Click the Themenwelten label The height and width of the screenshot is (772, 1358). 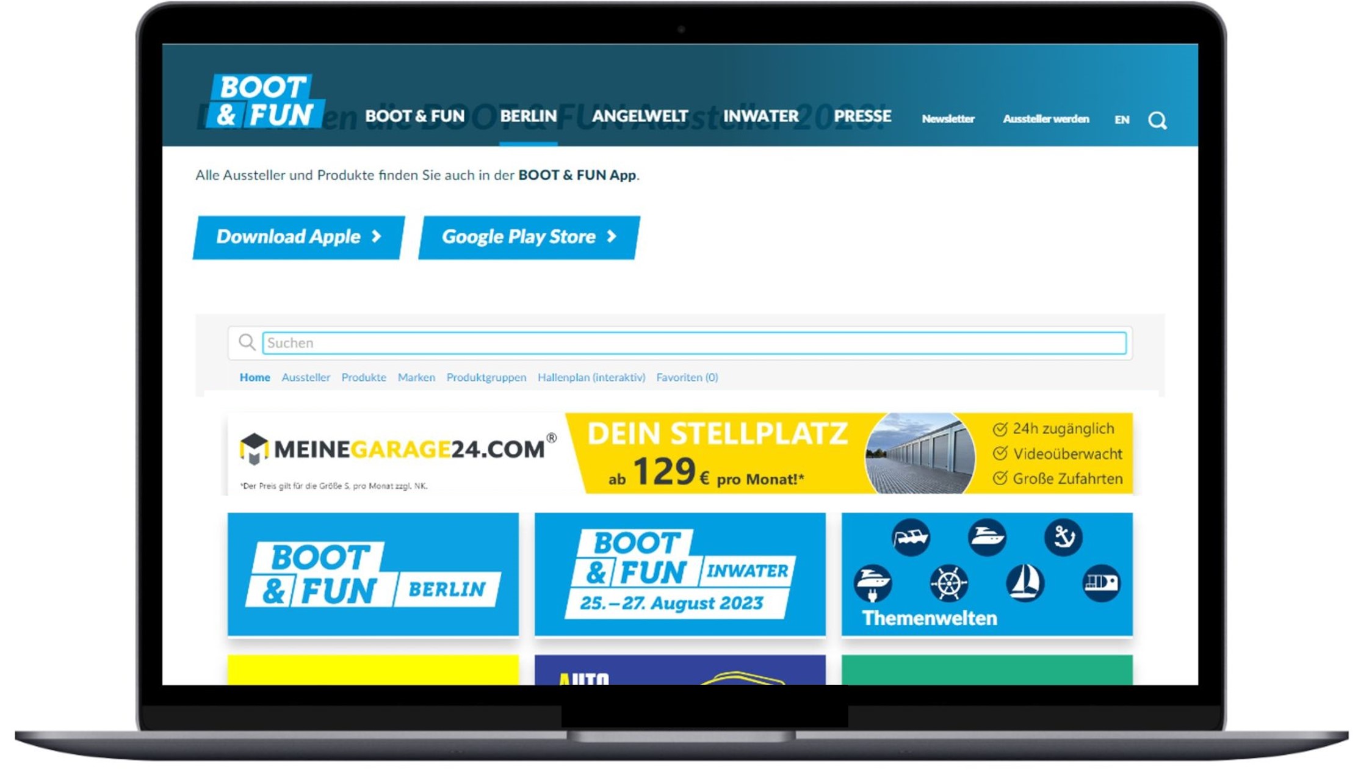930,618
